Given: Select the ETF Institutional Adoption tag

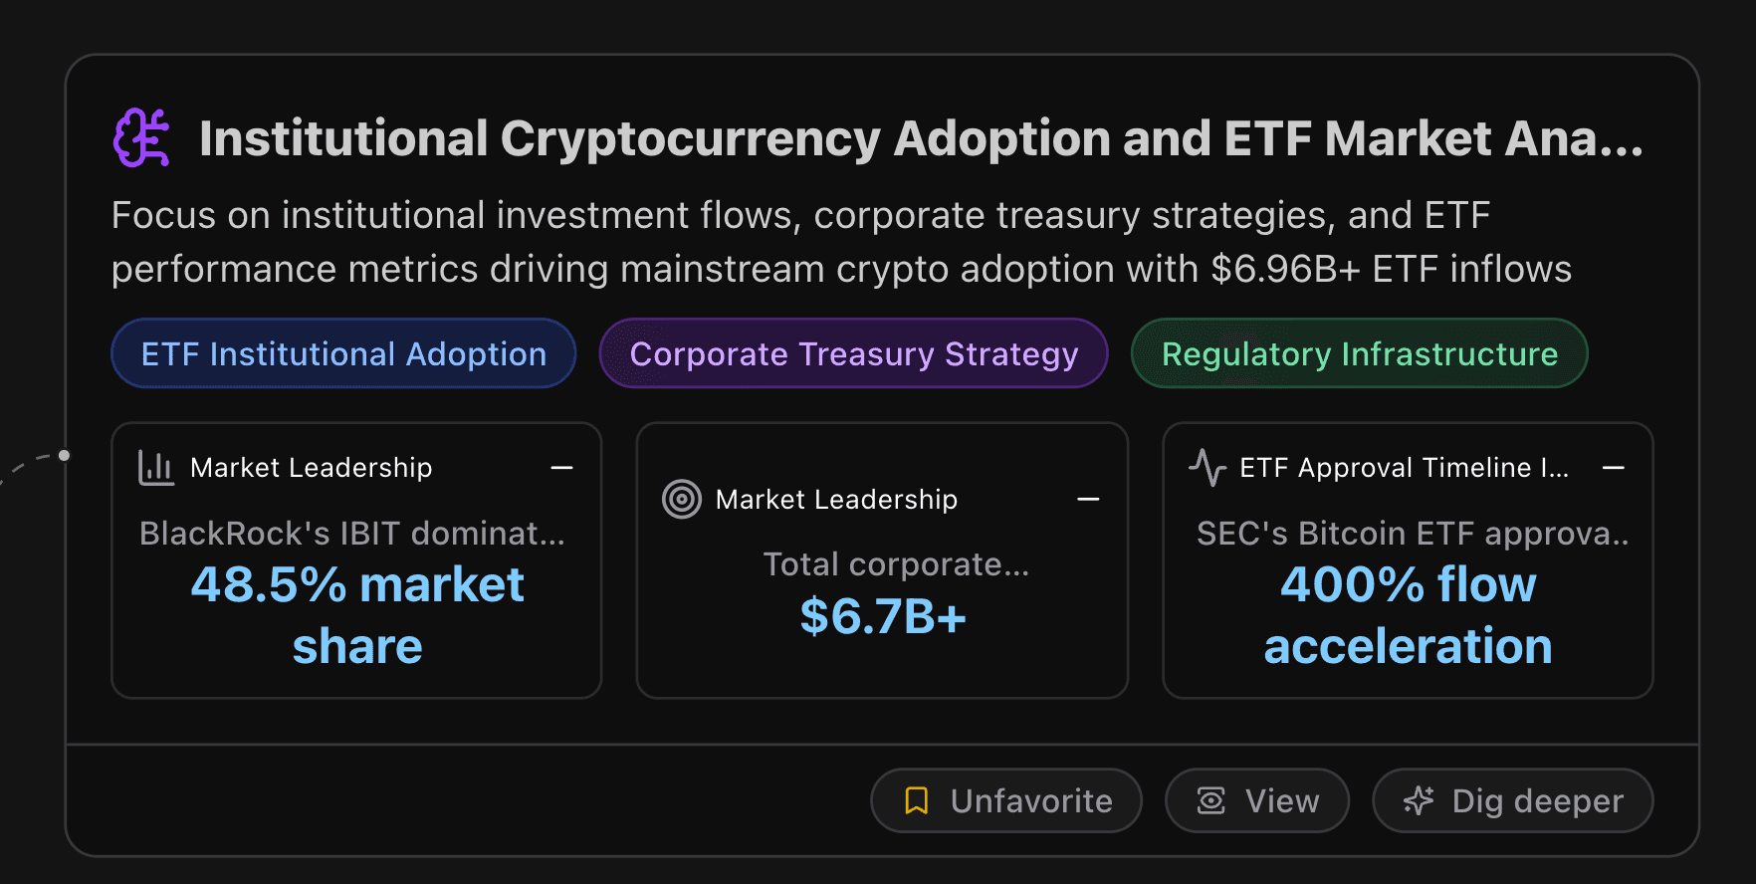Looking at the screenshot, I should (342, 353).
